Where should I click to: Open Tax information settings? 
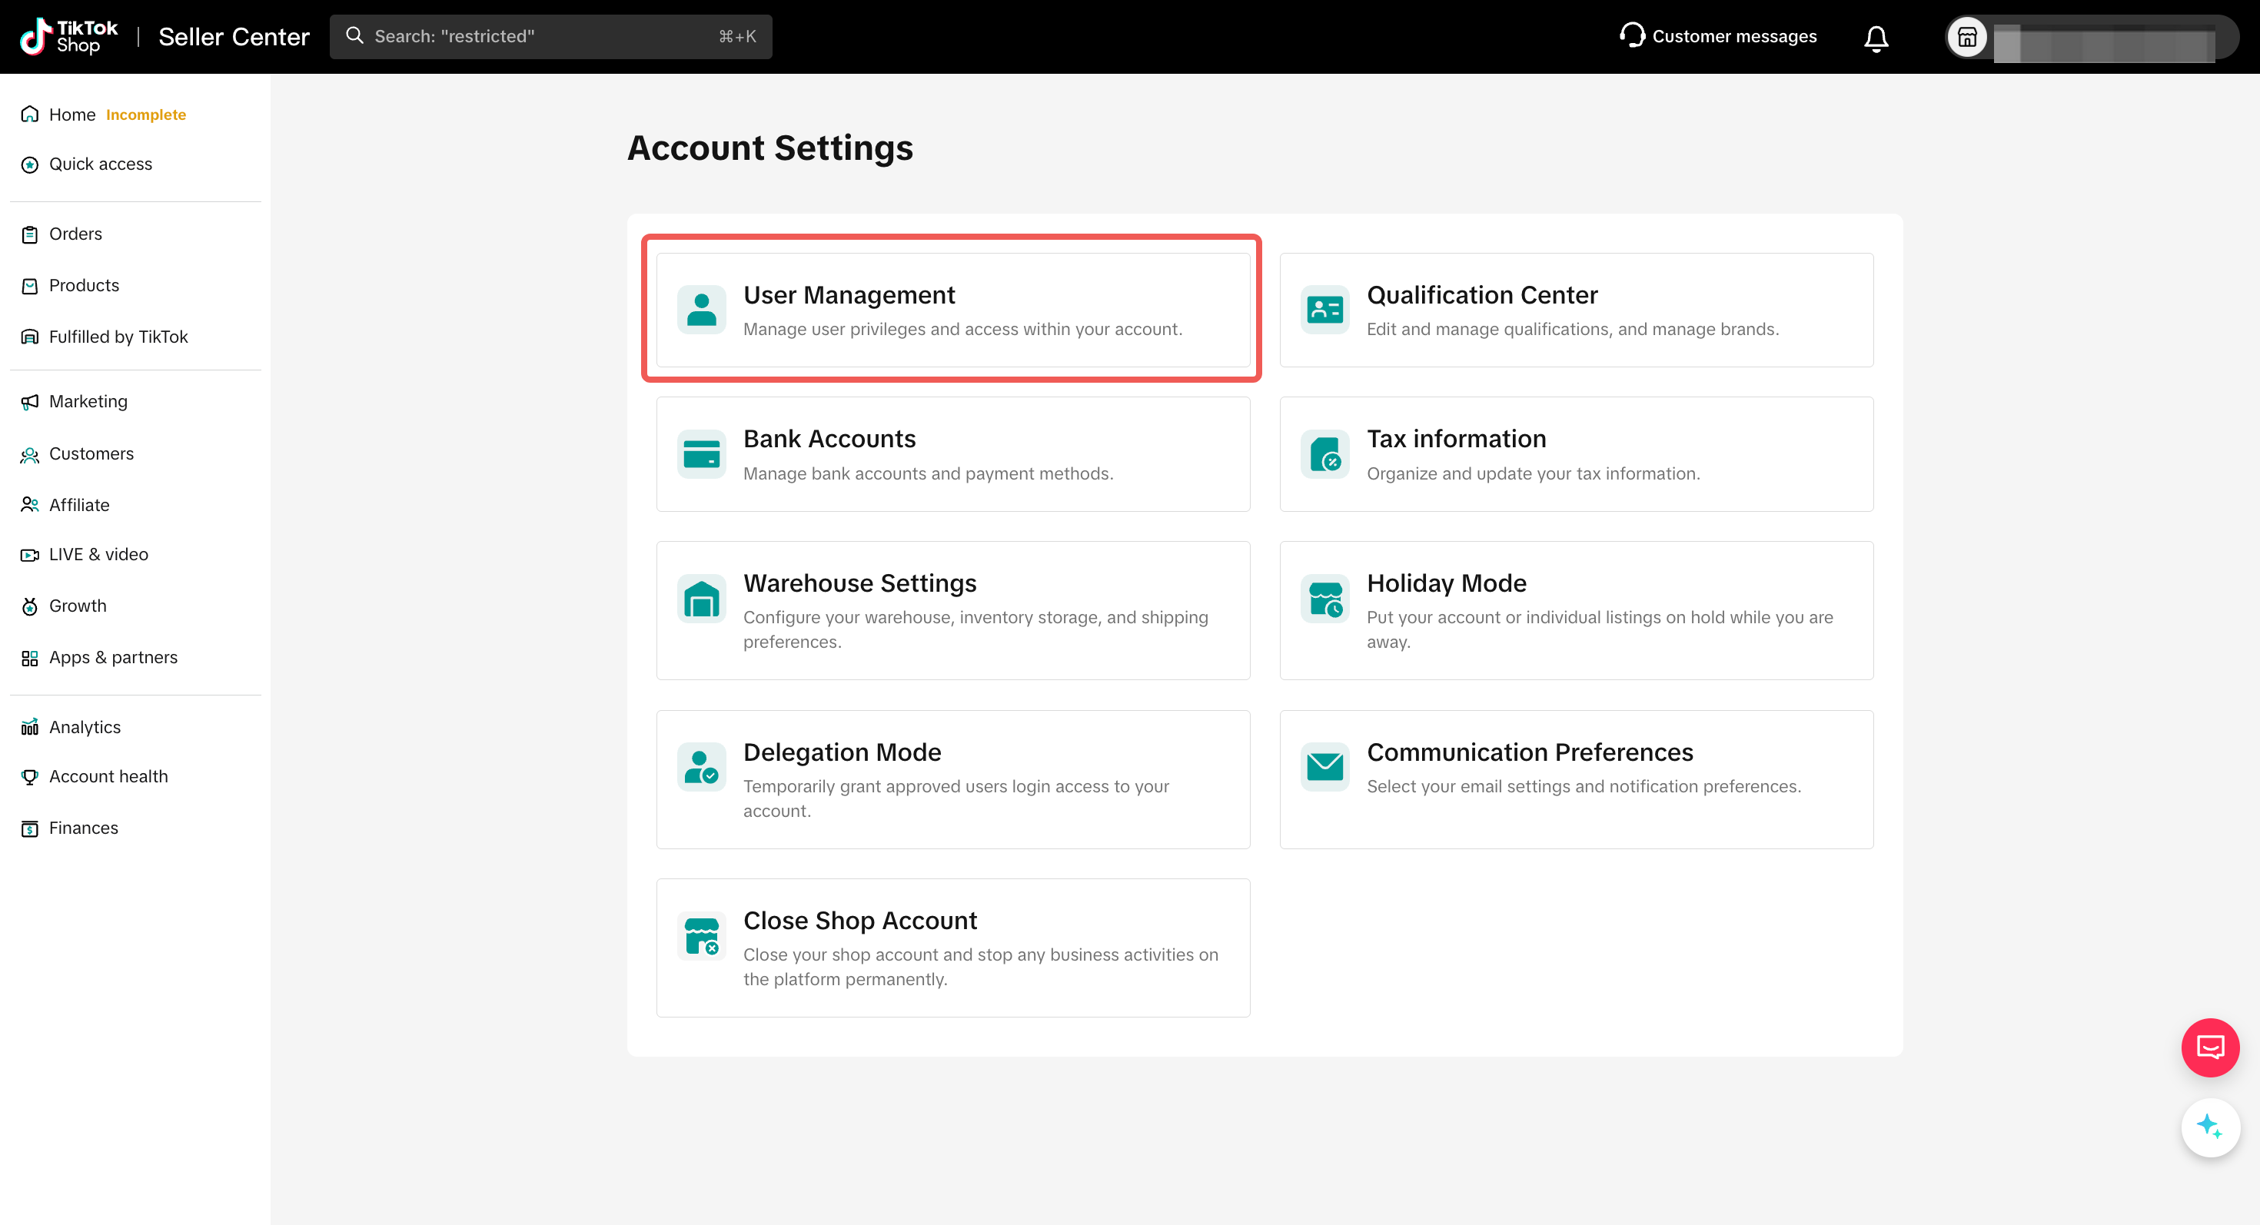click(x=1576, y=454)
